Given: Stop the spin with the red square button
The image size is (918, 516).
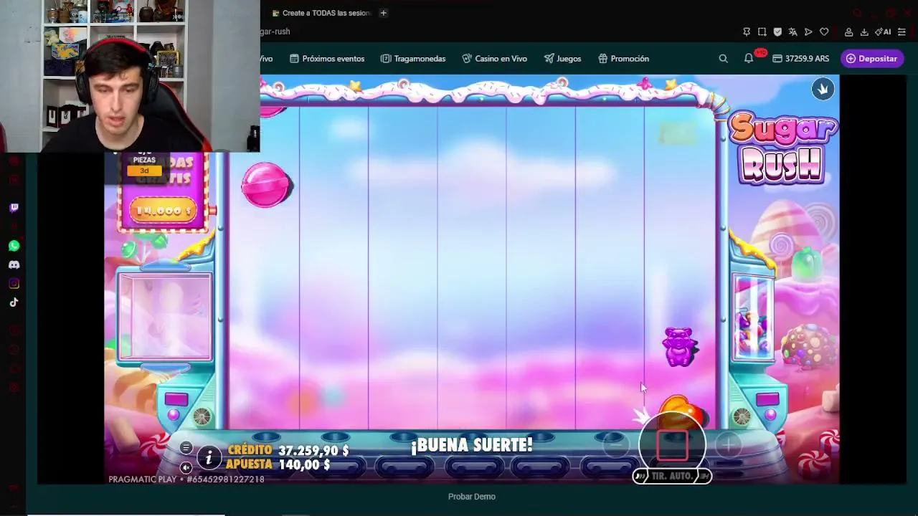Looking at the screenshot, I should (x=672, y=445).
